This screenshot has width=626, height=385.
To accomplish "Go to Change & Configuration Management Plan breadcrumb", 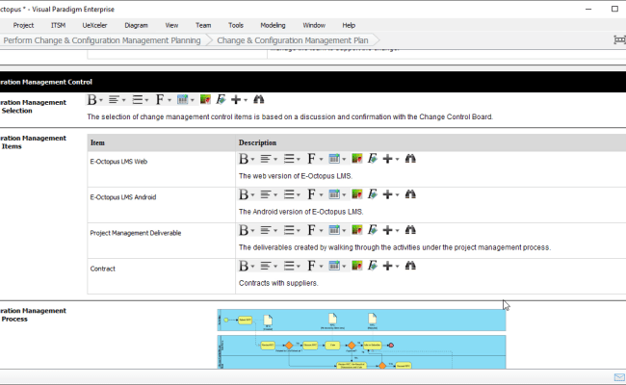I will tap(293, 40).
